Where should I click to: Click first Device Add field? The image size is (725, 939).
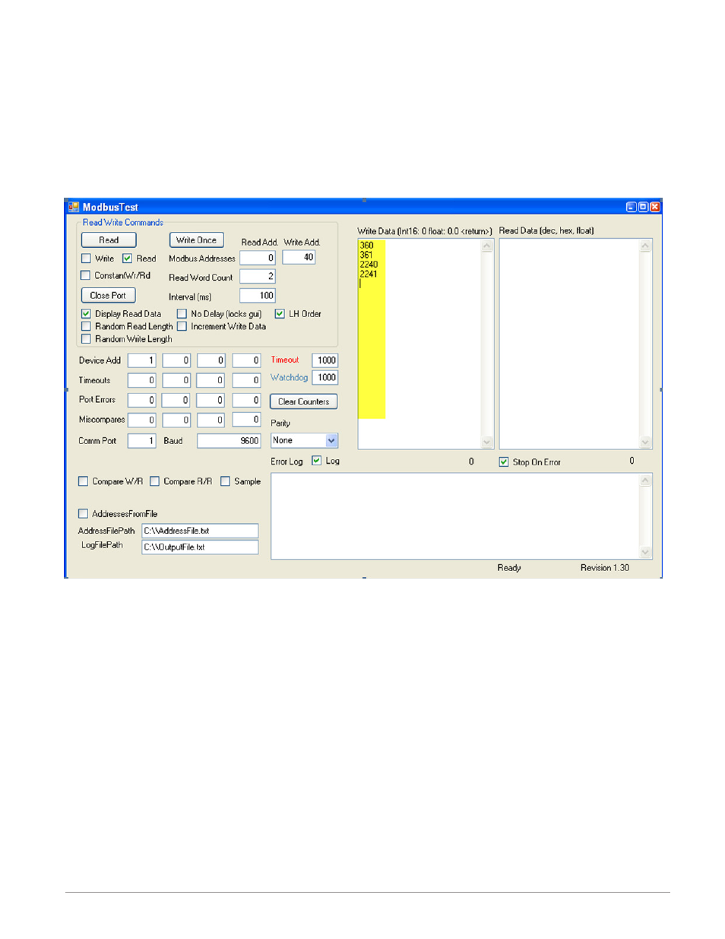[x=141, y=360]
